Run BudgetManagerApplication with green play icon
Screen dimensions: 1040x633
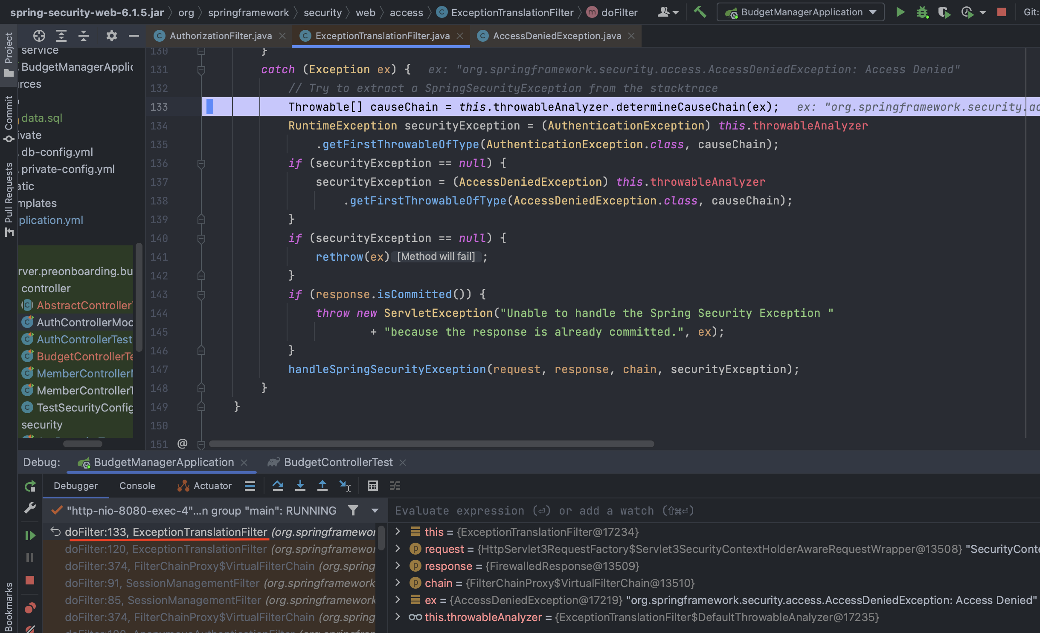(x=900, y=12)
